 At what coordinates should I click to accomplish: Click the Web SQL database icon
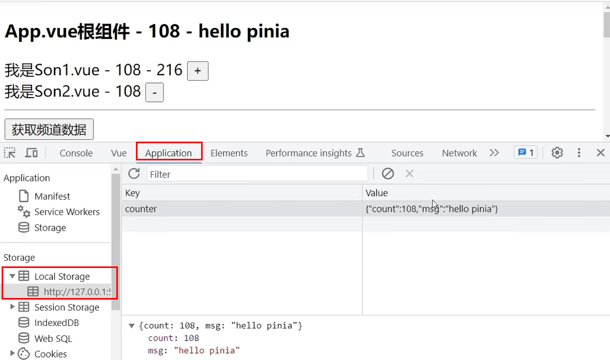click(x=24, y=338)
